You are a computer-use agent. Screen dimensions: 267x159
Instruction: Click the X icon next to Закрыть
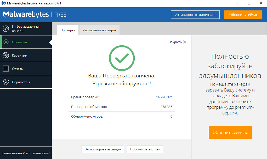pos(185,42)
